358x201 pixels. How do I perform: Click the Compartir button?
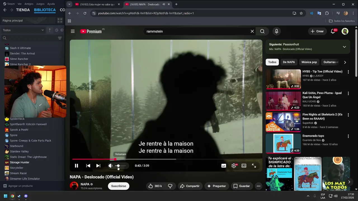(190, 186)
